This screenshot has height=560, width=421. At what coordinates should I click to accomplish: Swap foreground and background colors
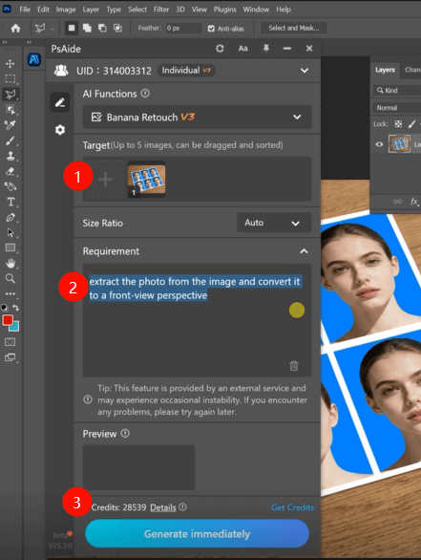[15, 308]
